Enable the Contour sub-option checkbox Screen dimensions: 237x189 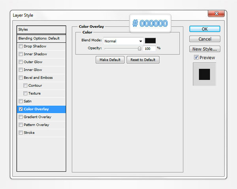click(25, 86)
